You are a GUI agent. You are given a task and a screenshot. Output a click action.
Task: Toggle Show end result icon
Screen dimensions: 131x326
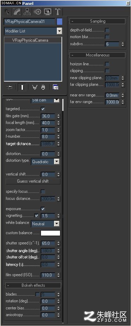[22, 87]
